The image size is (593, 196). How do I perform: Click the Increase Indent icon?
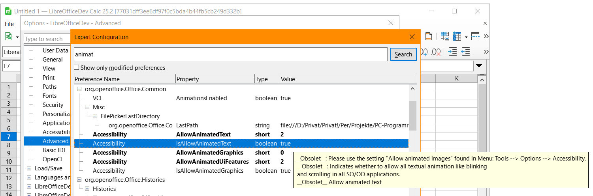pyautogui.click(x=453, y=52)
